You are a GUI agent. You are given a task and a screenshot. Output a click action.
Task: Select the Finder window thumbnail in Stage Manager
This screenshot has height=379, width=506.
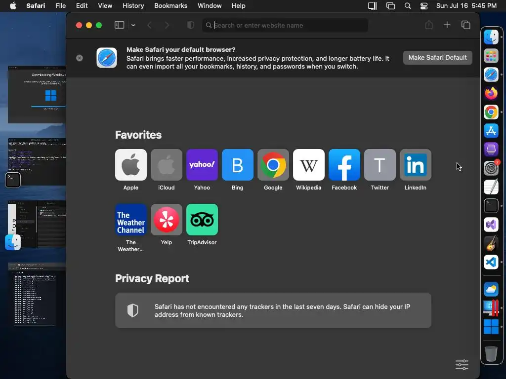37,224
